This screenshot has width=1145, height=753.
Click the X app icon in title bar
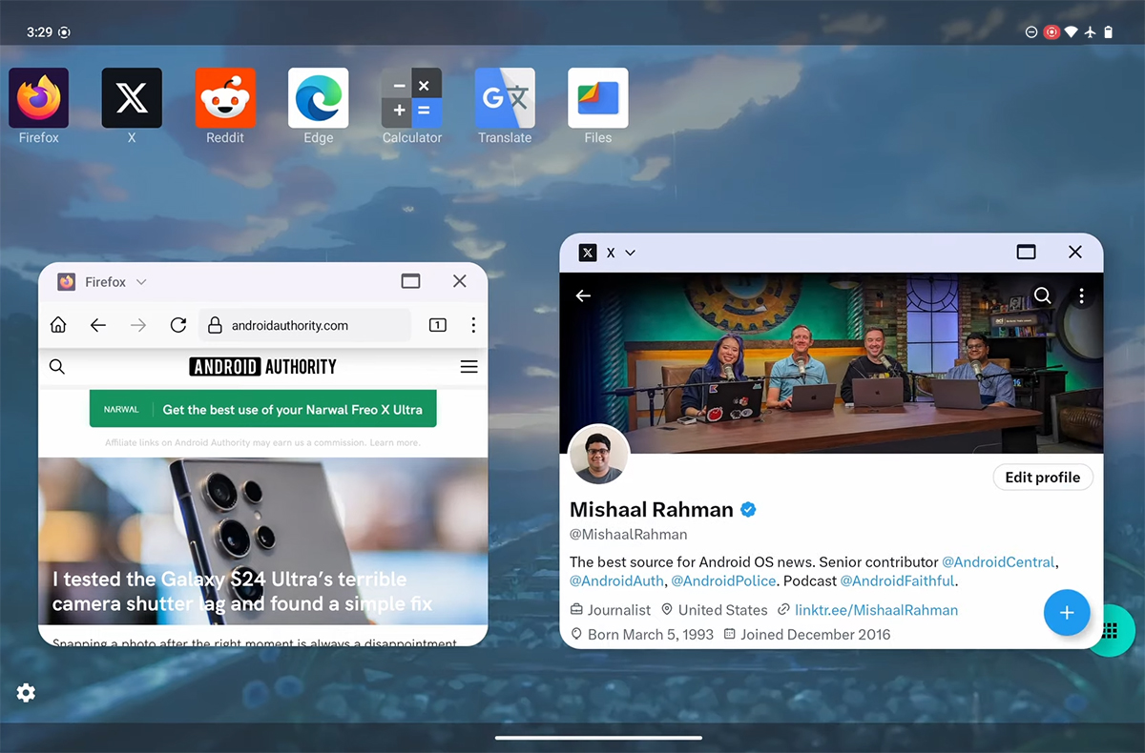[x=588, y=253]
